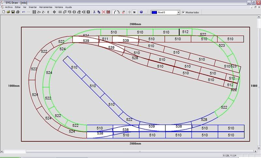Cut the selected track with scissors
The height and width of the screenshot is (158, 261).
94,12
